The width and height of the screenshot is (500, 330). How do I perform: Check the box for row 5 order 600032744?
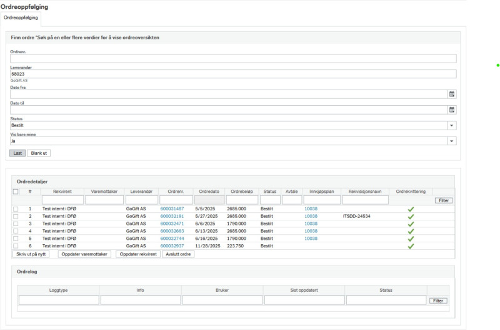tap(16, 239)
